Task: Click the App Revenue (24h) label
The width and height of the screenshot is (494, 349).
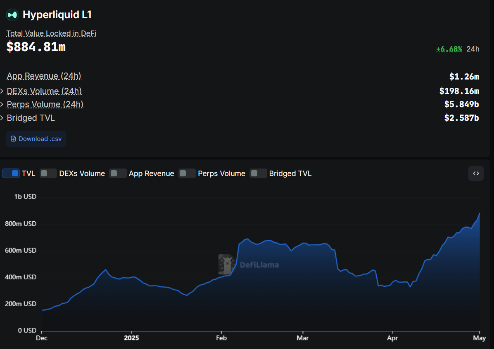Action: tap(44, 76)
